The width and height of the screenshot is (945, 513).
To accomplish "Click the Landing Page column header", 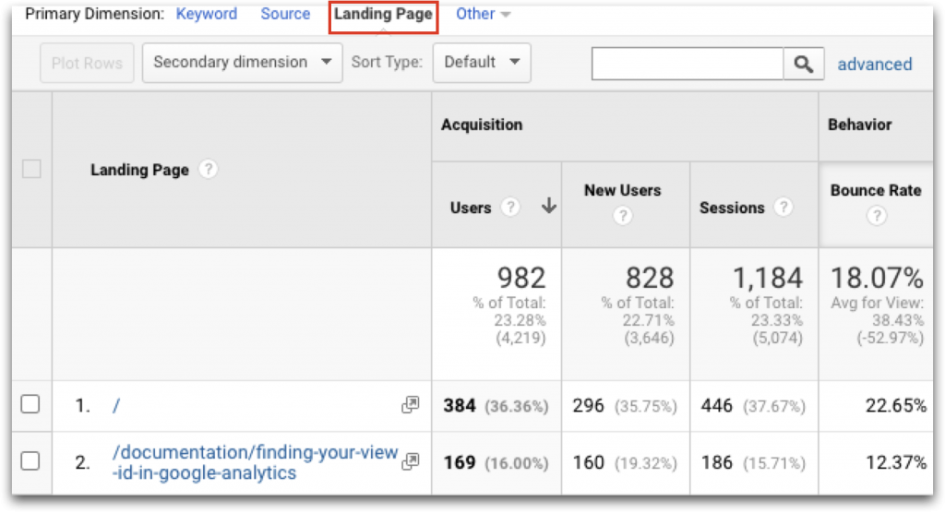I will pyautogui.click(x=140, y=170).
